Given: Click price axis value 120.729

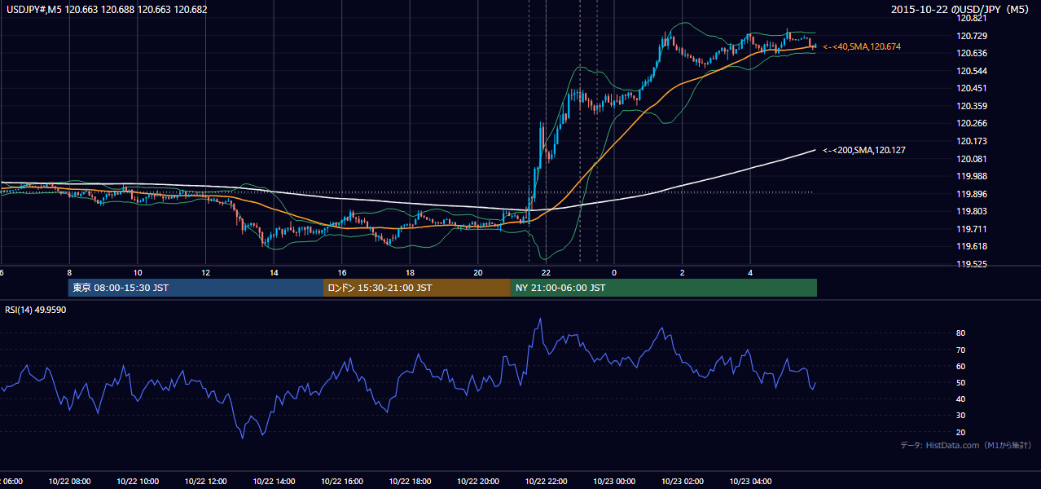Looking at the screenshot, I should 971,36.
